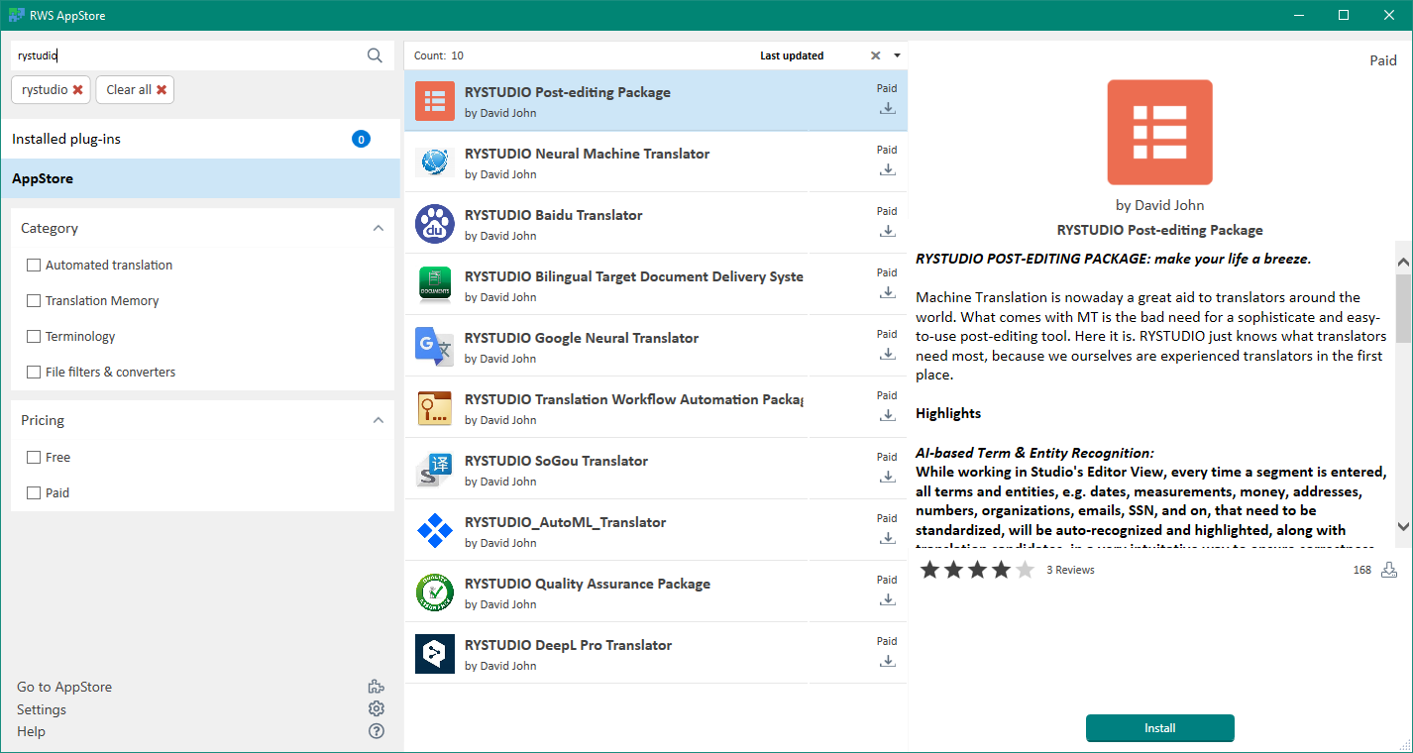The width and height of the screenshot is (1413, 753).
Task: Download the Bilingual Target Document Delivery plug-in
Action: point(888,292)
